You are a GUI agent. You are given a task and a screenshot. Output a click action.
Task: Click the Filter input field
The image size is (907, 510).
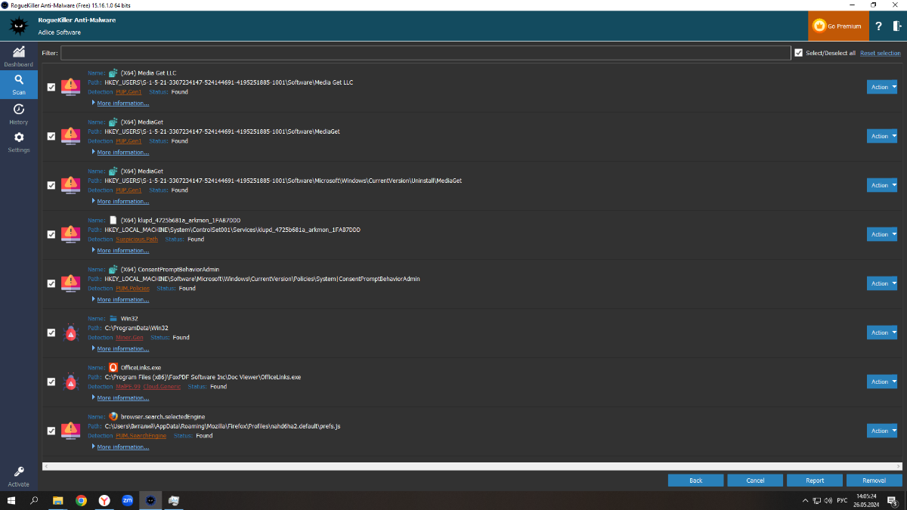click(426, 53)
